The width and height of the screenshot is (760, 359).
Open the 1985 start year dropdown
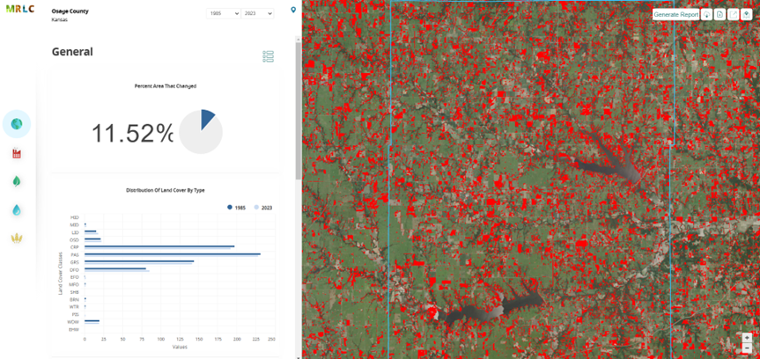click(x=224, y=13)
